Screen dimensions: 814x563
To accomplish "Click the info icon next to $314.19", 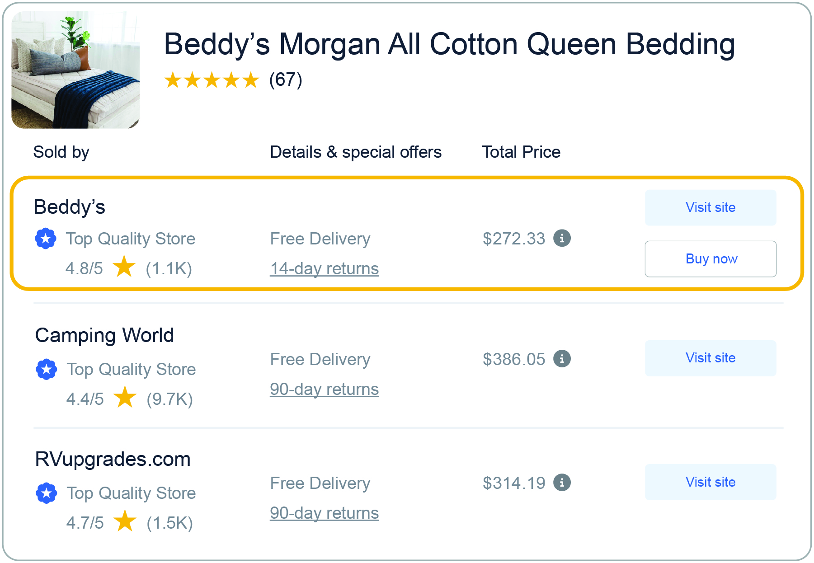I will tap(562, 483).
